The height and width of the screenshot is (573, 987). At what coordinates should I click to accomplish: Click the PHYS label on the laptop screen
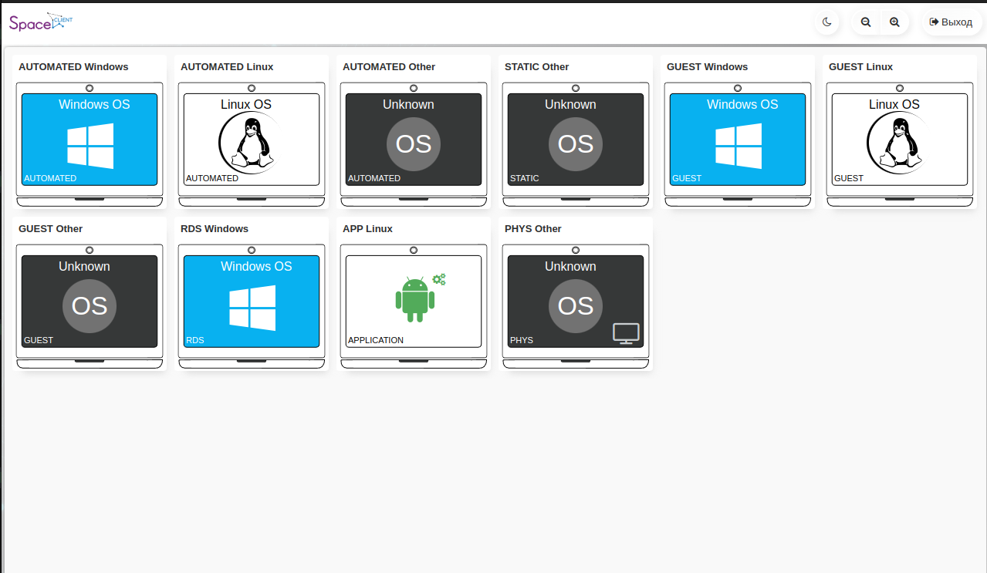pos(522,340)
